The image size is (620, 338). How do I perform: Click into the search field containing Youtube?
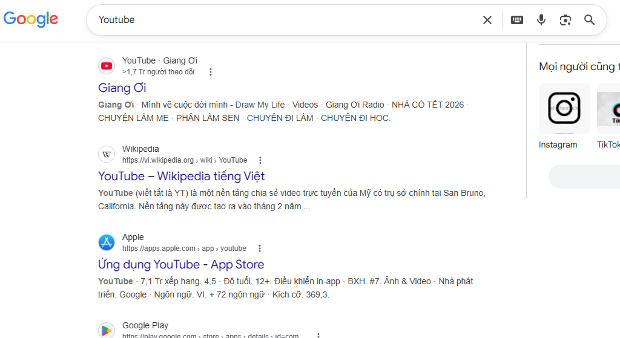point(285,20)
